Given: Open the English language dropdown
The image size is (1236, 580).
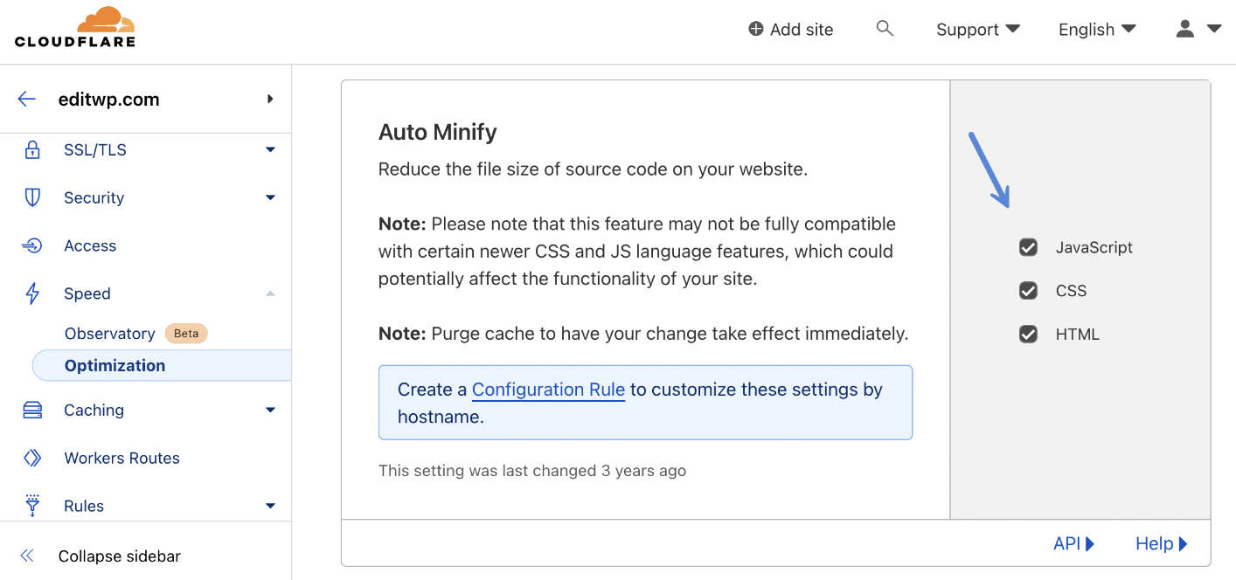Looking at the screenshot, I should (x=1096, y=29).
